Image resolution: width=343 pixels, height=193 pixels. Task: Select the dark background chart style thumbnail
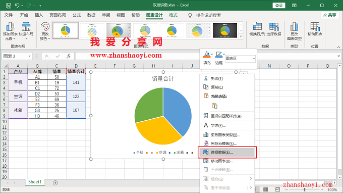tap(225, 30)
